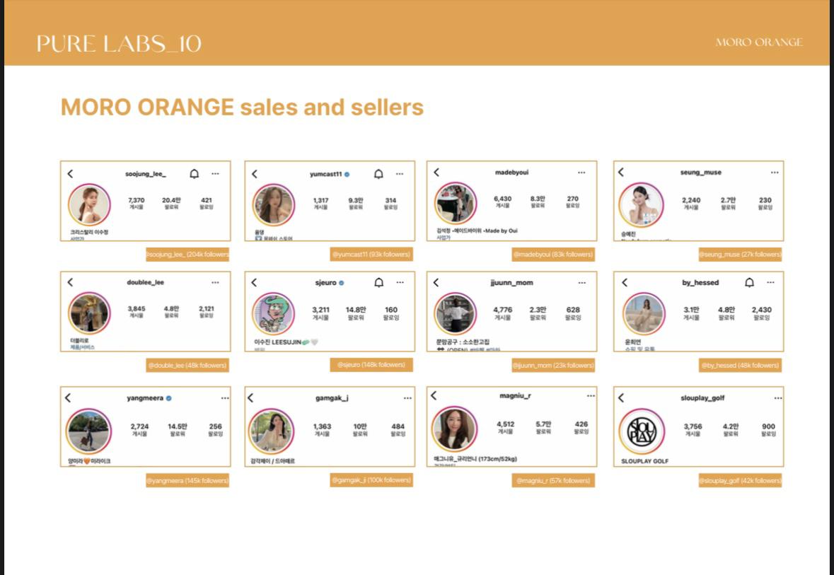Click the @madebyoui 83k followers label
The width and height of the screenshot is (834, 575).
(552, 255)
